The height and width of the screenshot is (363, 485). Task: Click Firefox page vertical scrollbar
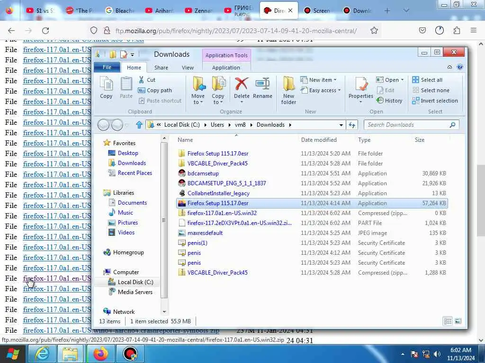[481, 200]
